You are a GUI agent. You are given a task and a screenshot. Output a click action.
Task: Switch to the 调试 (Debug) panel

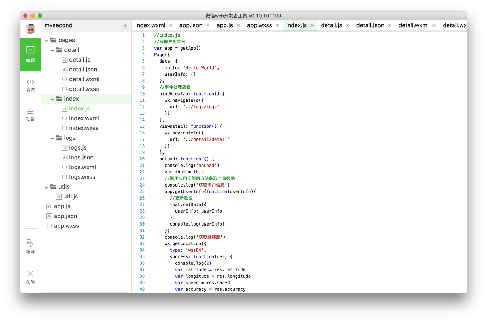point(30,85)
